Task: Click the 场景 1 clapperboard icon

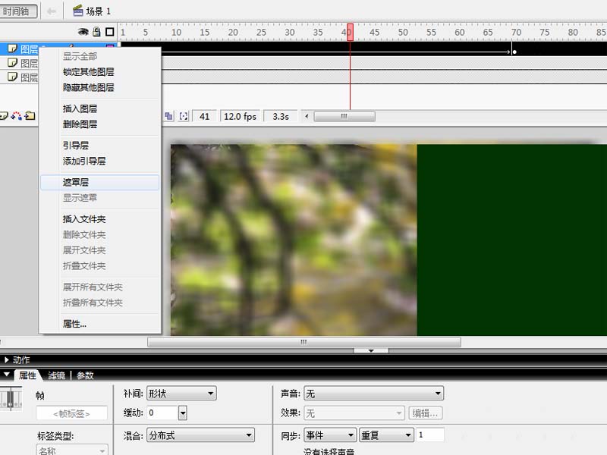Action: coord(78,11)
